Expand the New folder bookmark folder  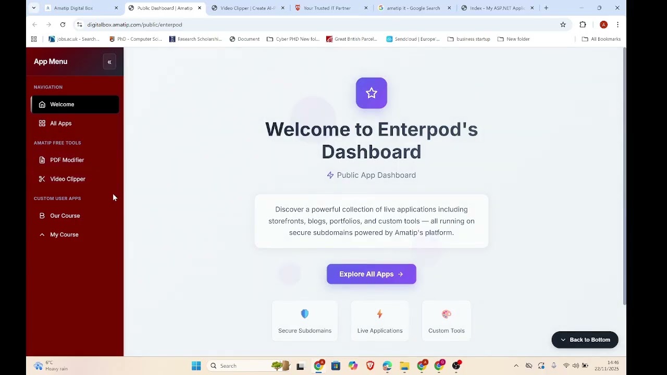pyautogui.click(x=514, y=39)
